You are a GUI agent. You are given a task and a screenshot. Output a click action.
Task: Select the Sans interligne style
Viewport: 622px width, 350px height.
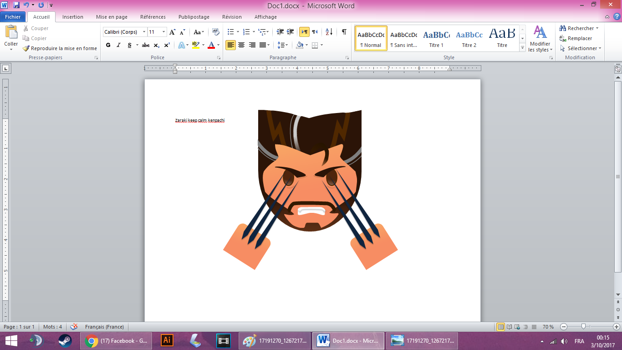click(404, 38)
